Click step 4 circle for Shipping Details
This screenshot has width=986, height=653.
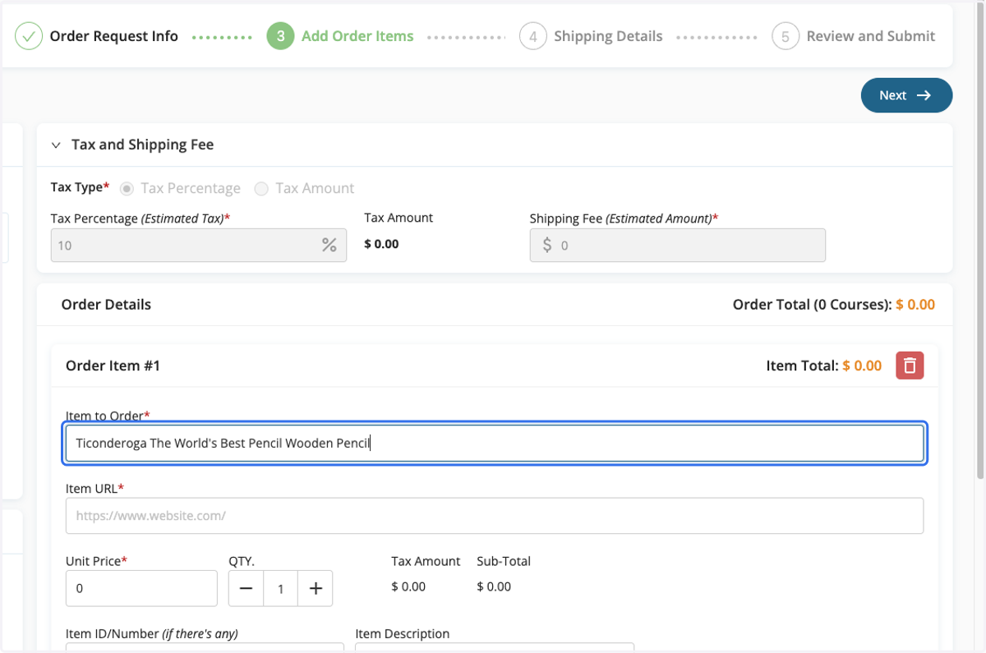[x=533, y=36]
